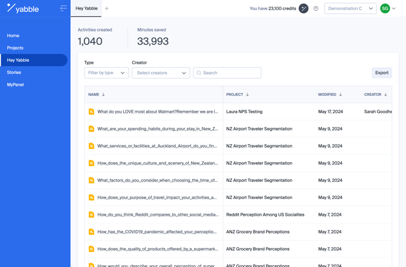
Task: Sort by Name column arrow
Action: pos(104,95)
